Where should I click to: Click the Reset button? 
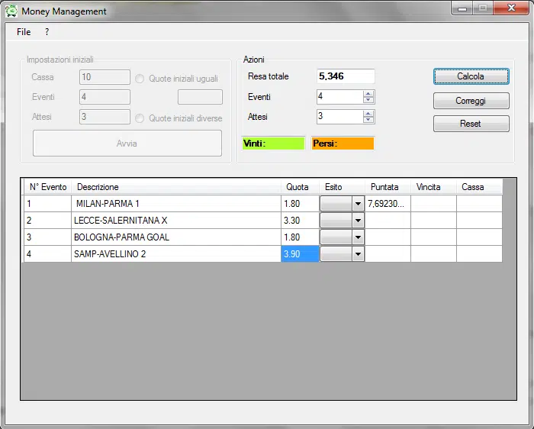[x=471, y=124]
